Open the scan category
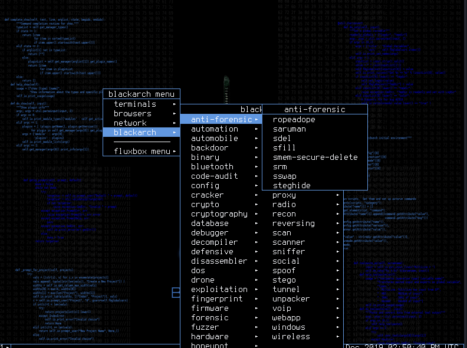Image resolution: width=467 pixels, height=348 pixels. pos(302,233)
